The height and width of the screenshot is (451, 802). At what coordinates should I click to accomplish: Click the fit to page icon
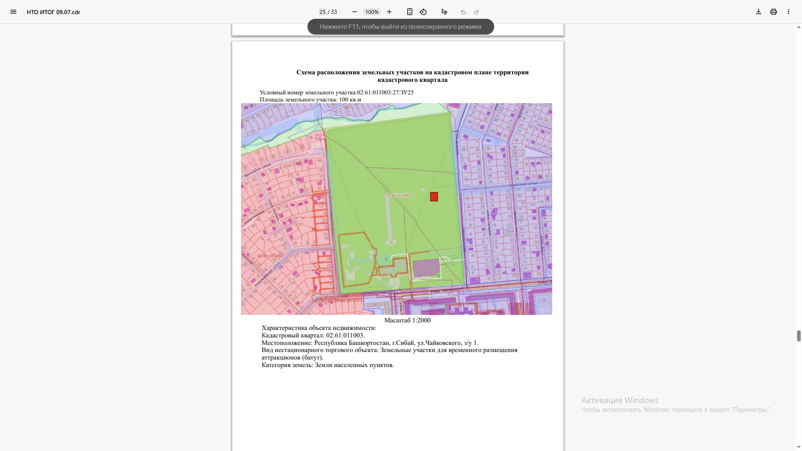click(x=410, y=12)
